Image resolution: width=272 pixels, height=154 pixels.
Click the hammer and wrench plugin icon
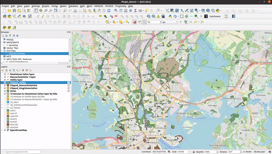14,28
